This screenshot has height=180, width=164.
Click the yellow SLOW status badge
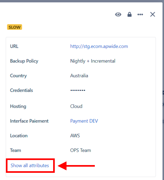coord(15,27)
